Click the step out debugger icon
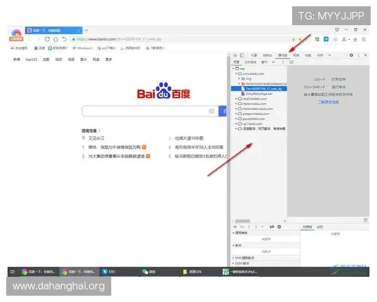 coord(256,226)
